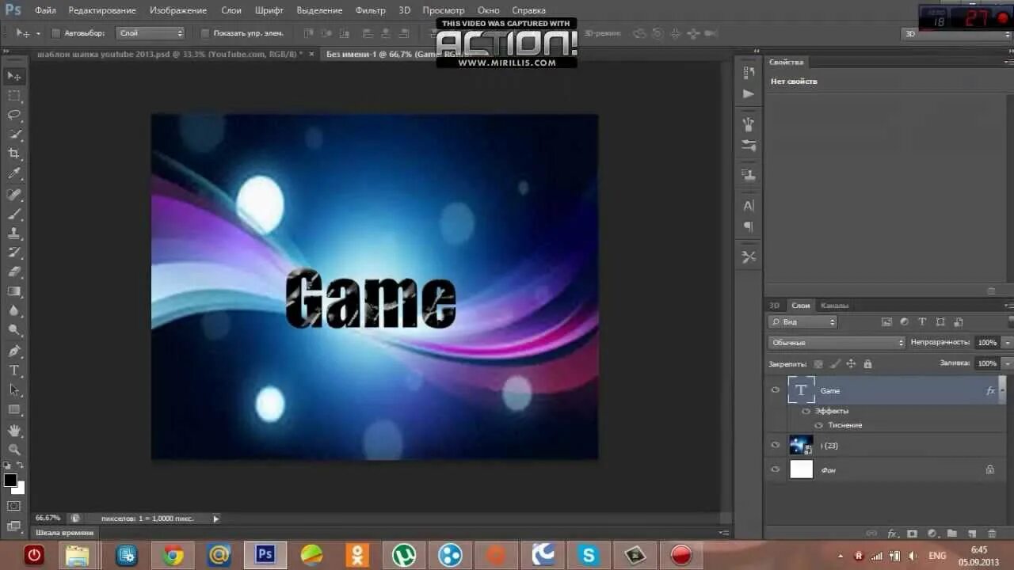Select the Brush tool
Viewport: 1014px width, 570px height.
click(14, 215)
